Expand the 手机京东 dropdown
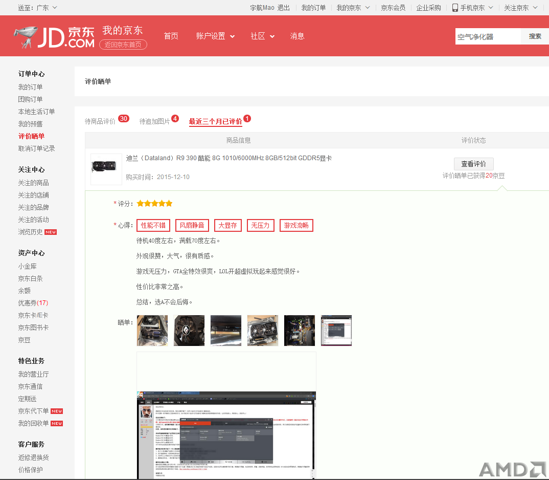The image size is (549, 480). coord(476,8)
